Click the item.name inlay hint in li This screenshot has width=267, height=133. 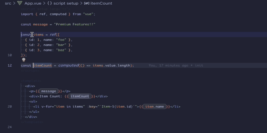click(x=155, y=106)
